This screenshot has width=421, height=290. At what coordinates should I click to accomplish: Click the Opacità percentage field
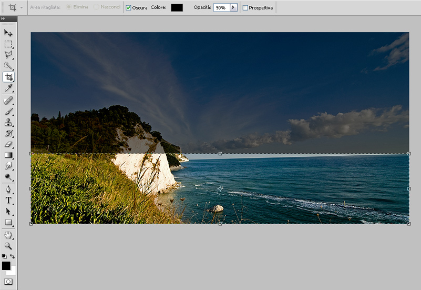(x=221, y=8)
